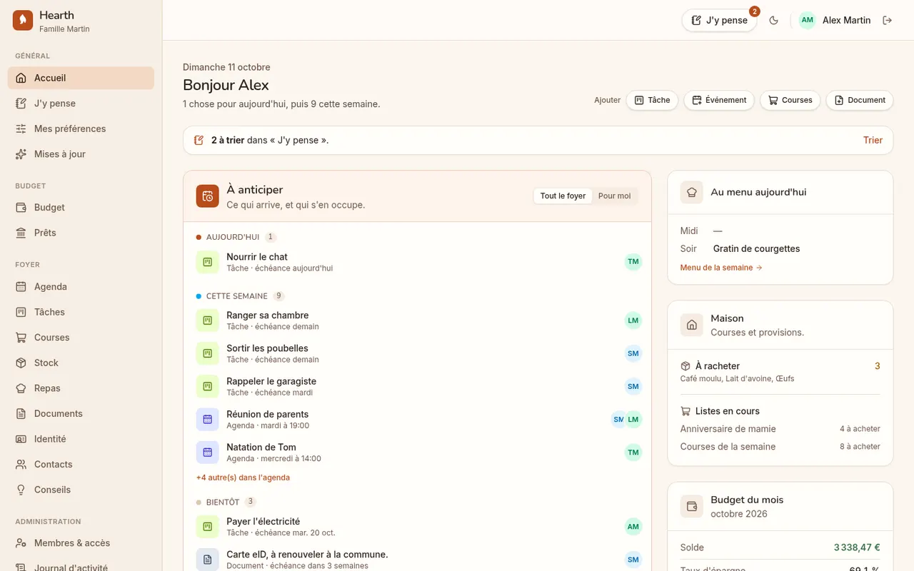Navigate to Stock in the sidebar
The image size is (914, 571).
[81, 363]
